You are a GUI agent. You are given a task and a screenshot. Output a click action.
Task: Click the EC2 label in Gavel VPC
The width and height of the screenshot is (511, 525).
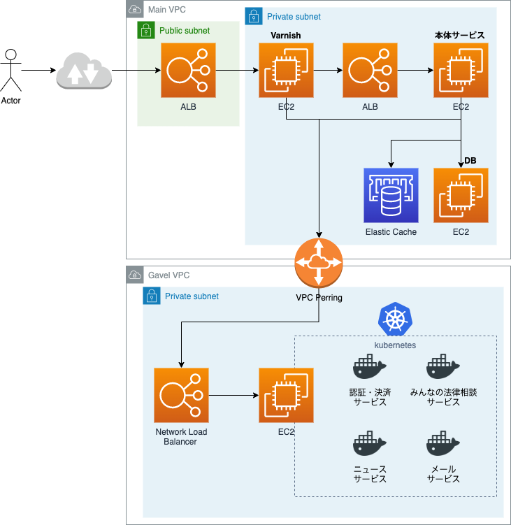(286, 432)
